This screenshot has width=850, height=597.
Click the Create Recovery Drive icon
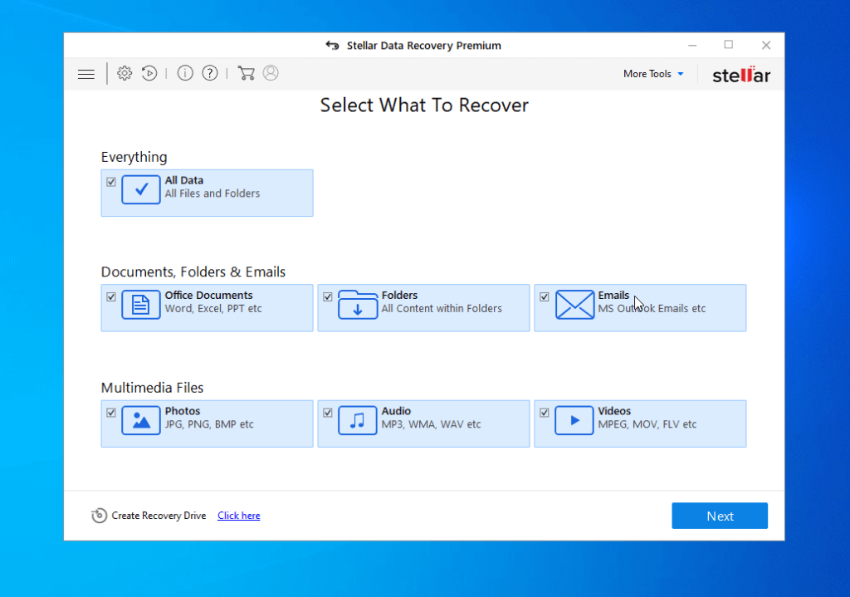(x=97, y=515)
